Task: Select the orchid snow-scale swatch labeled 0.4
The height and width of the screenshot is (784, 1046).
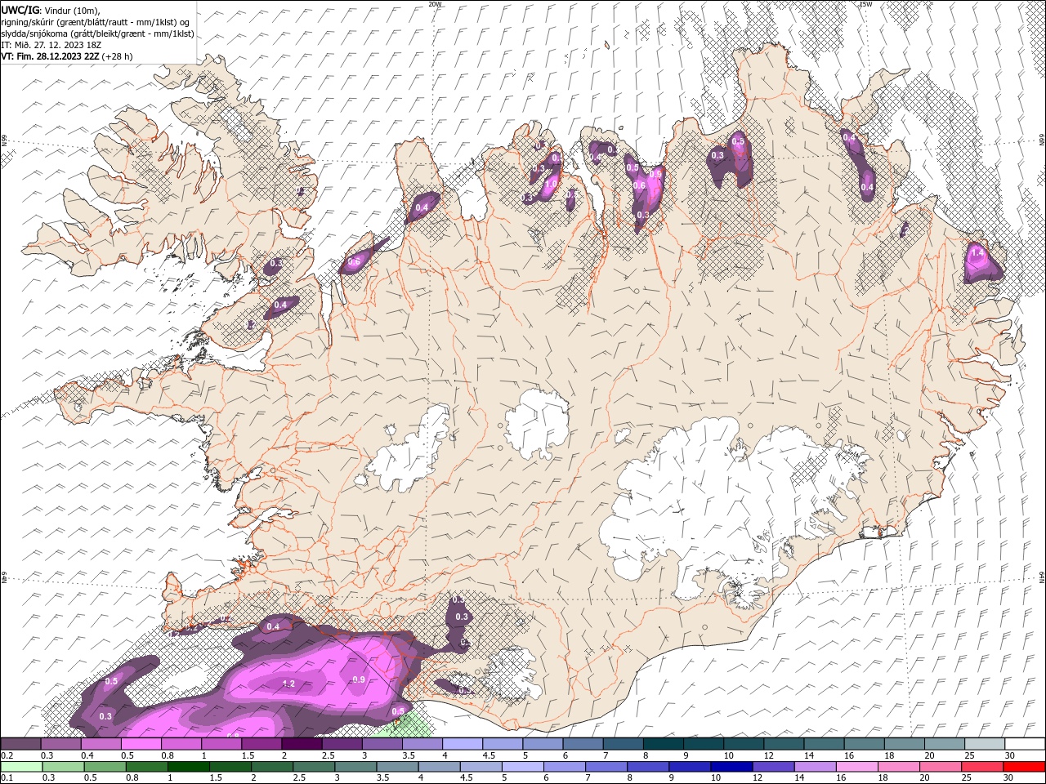Action: tap(101, 744)
